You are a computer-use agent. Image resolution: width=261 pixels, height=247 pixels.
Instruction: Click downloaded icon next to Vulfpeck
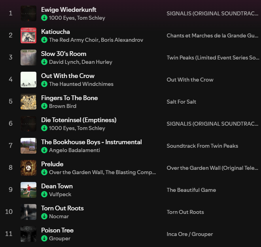coord(44,194)
